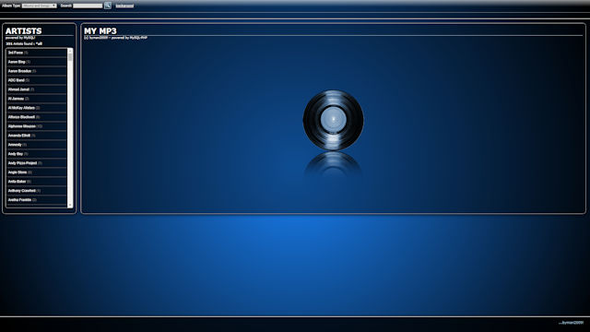Click the artist list scrollbar down arrow
The height and width of the screenshot is (332, 590).
(70, 205)
